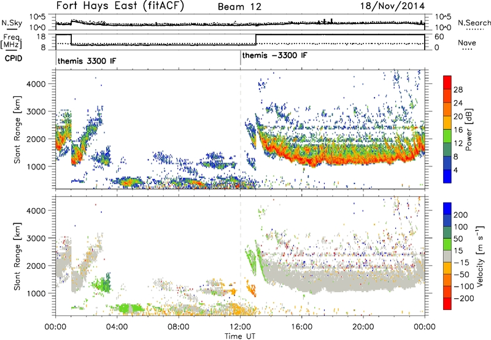Image resolution: width=491 pixels, height=340 pixels.
Task: Click the 'CPID' label
Action: tap(14, 58)
